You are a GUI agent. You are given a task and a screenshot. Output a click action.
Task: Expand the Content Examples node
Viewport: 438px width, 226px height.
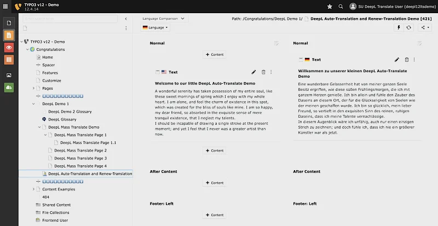point(33,189)
